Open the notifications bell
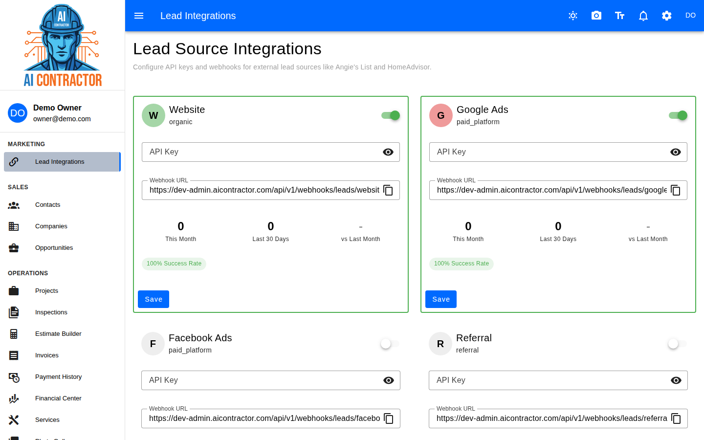 click(x=643, y=16)
